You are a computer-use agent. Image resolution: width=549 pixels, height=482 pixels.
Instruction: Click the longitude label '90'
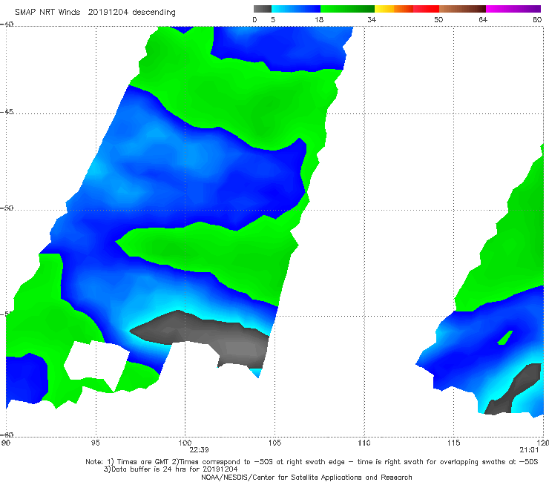[x=6, y=443]
